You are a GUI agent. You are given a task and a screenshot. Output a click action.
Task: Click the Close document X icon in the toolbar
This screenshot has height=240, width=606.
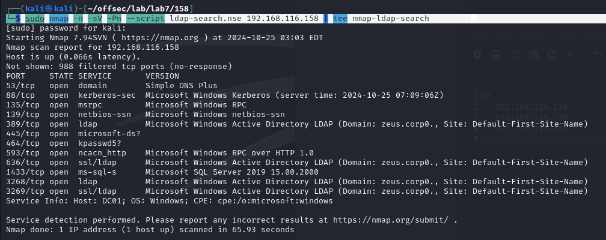tap(571, 55)
